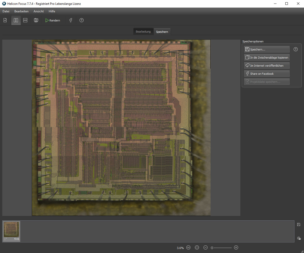Click the camera capture icon in toolbar
This screenshot has height=253, width=304.
tap(36, 20)
